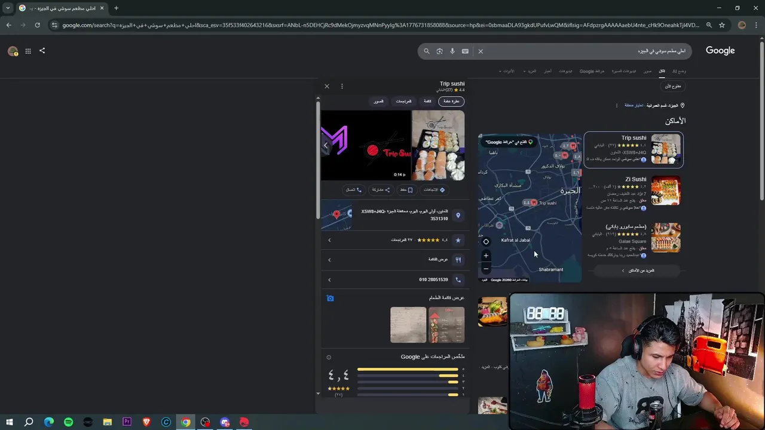Click the vertical scrollbar of the Trip sushi panel

pyautogui.click(x=318, y=161)
